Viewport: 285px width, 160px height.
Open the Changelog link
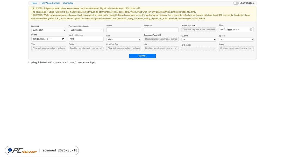68,3
